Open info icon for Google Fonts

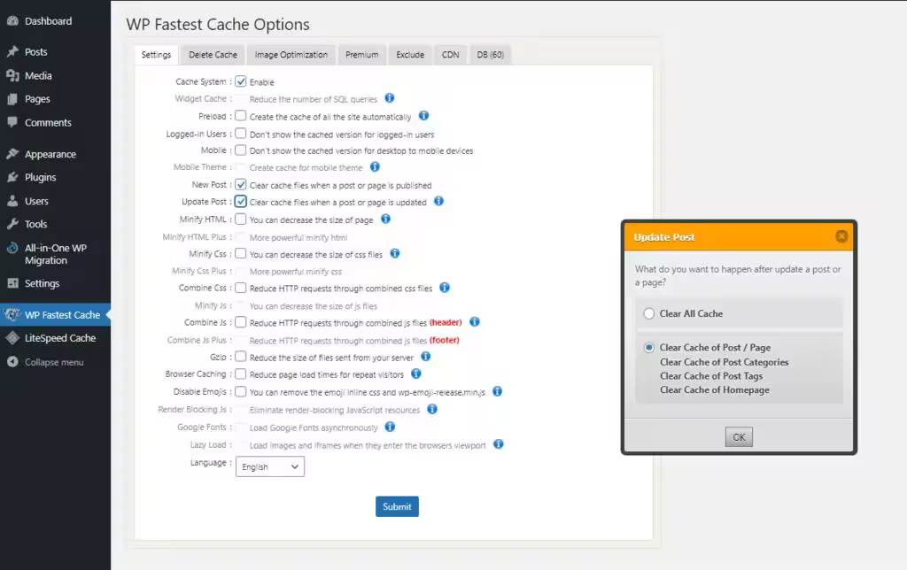tap(390, 427)
